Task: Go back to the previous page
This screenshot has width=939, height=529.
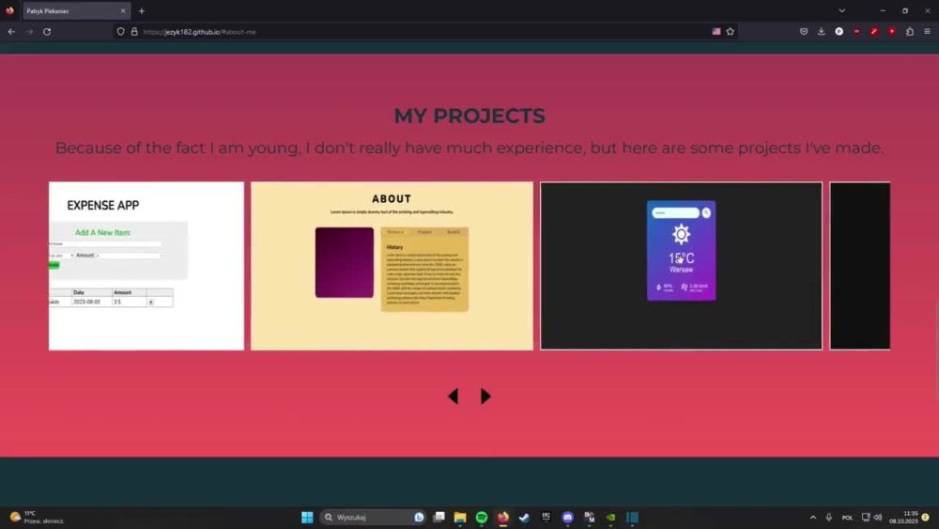Action: pos(11,32)
